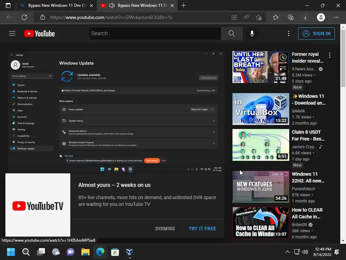The height and width of the screenshot is (260, 346).
Task: Open File Explorer from taskbar
Action: (85, 252)
